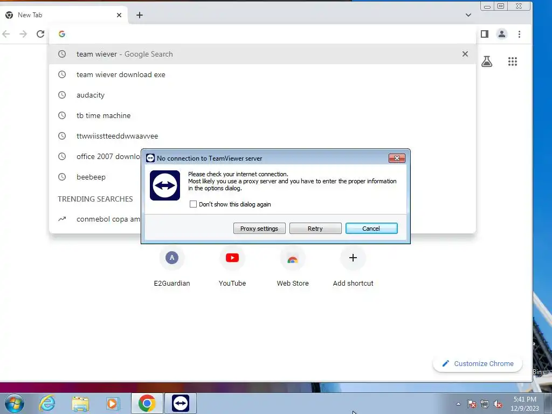Remove "team wiever" suggestion

[465, 54]
